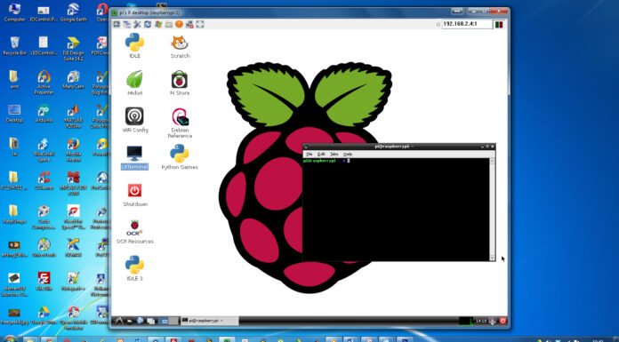This screenshot has height=342, width=619.
Task: Open Mozilla Firefox shortcut on the Windows desktop
Action: click(x=73, y=150)
